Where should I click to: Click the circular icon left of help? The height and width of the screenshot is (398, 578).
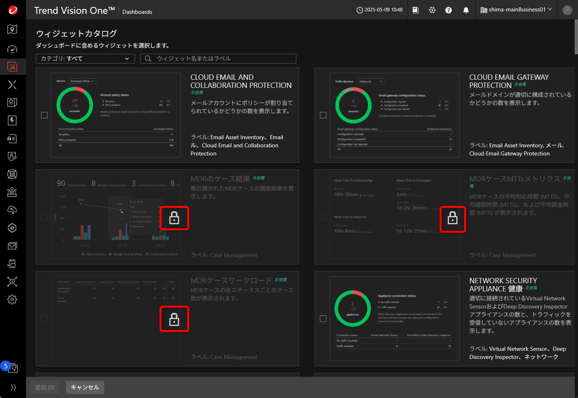(432, 10)
